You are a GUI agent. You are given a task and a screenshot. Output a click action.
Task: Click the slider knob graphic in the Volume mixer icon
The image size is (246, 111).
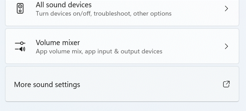tap(21, 43)
